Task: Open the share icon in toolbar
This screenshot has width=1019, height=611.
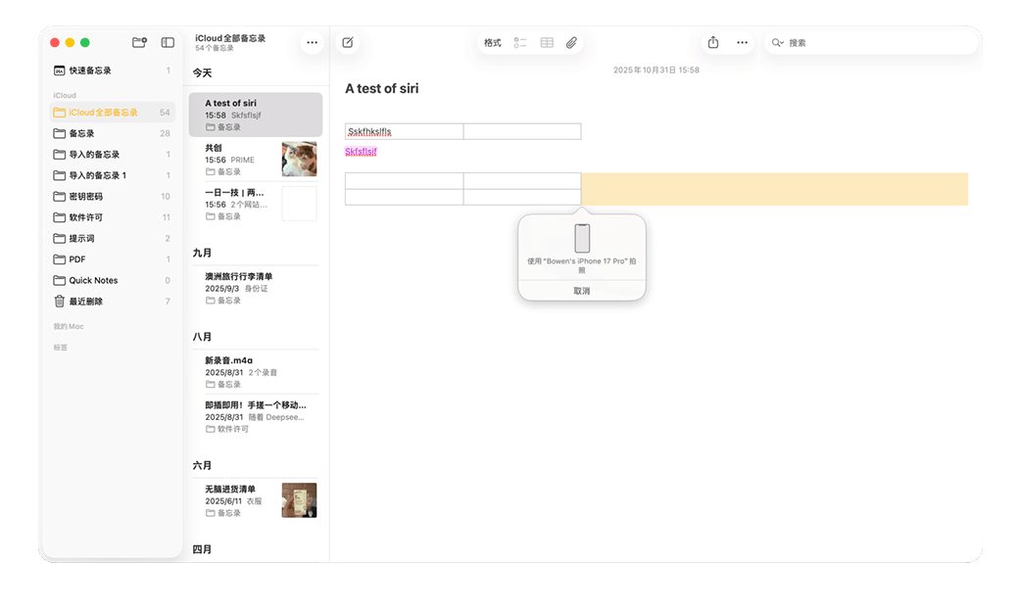Action: pos(713,42)
